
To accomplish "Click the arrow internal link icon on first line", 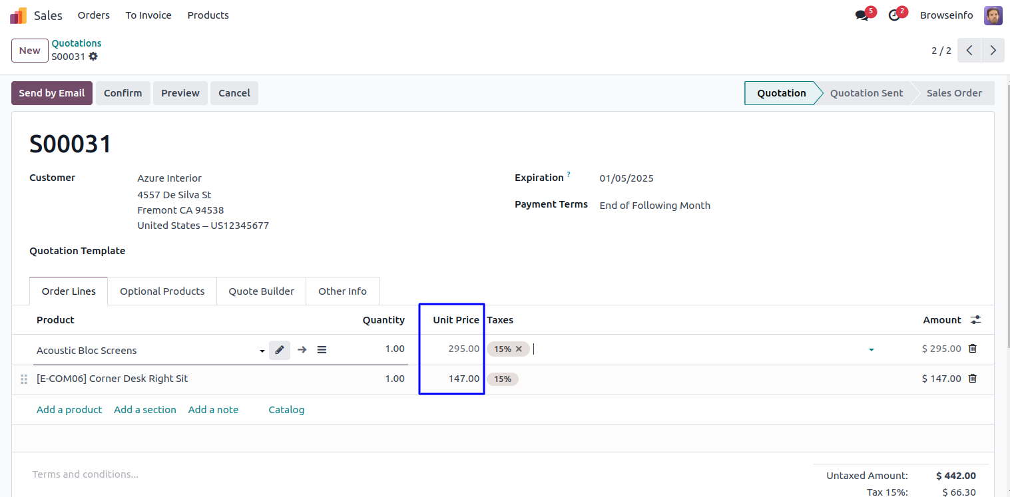I will 302,350.
